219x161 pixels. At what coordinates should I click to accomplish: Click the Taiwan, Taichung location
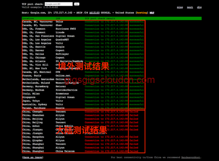[34, 108]
